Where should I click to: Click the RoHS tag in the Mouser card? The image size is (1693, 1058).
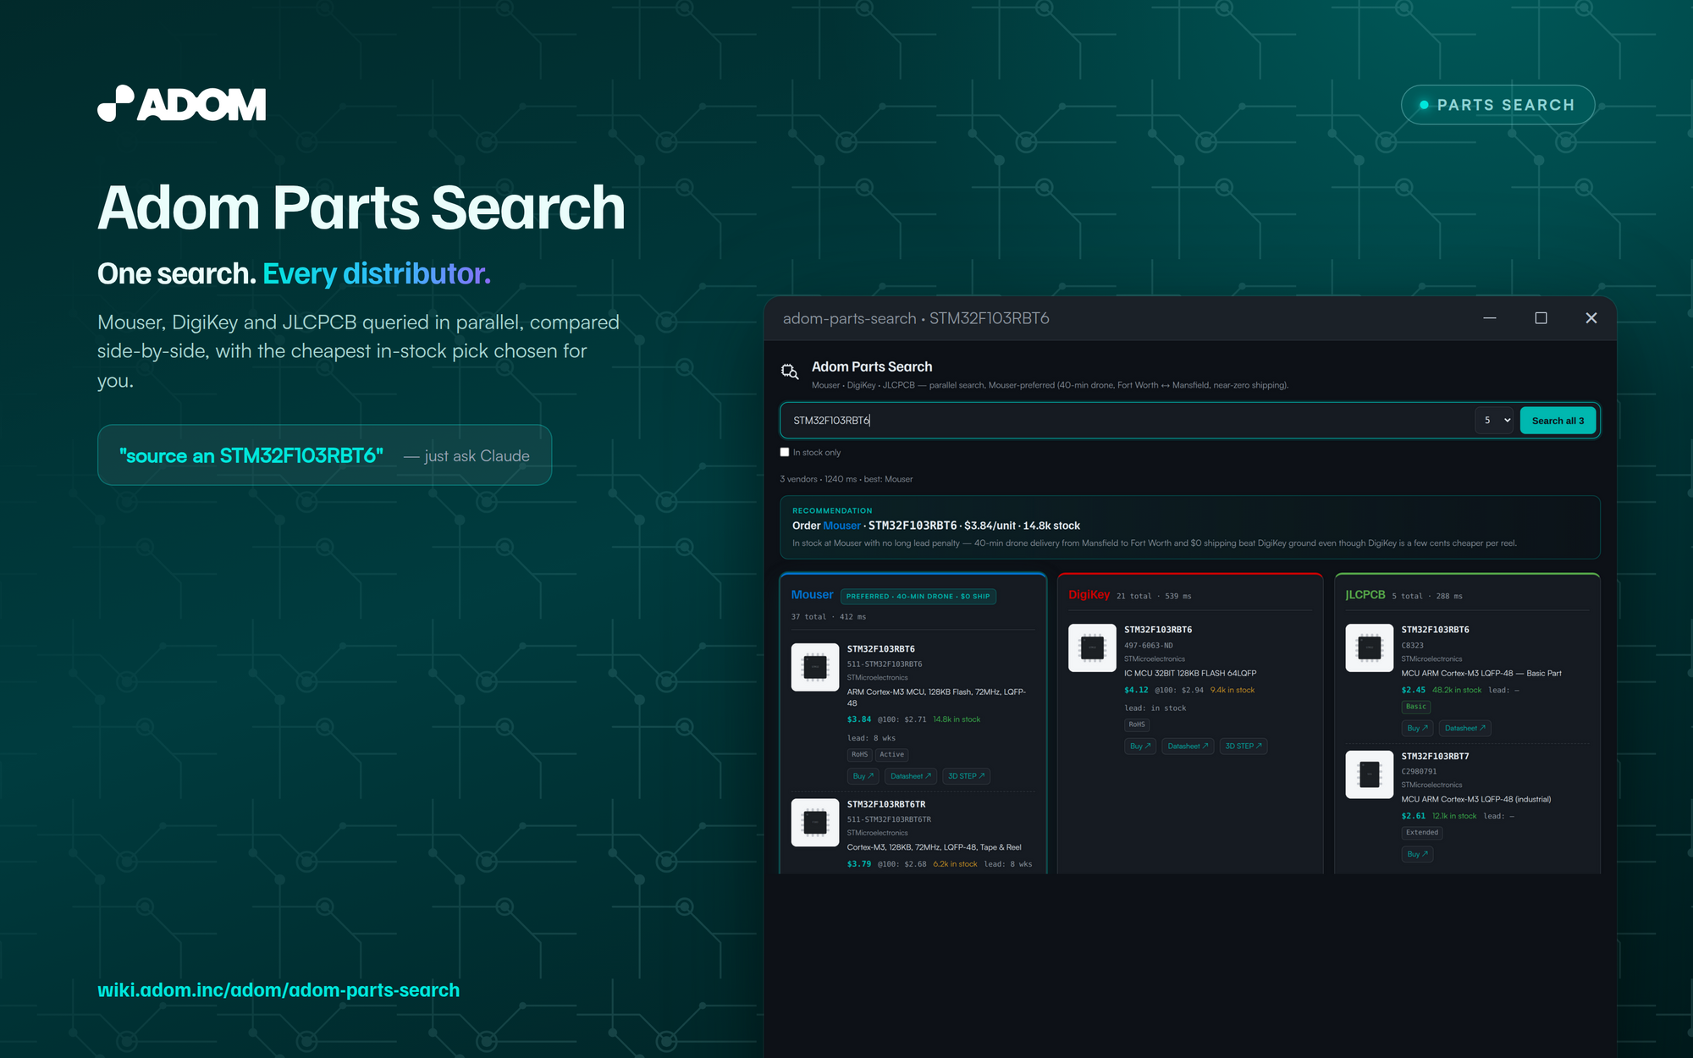pos(859,755)
